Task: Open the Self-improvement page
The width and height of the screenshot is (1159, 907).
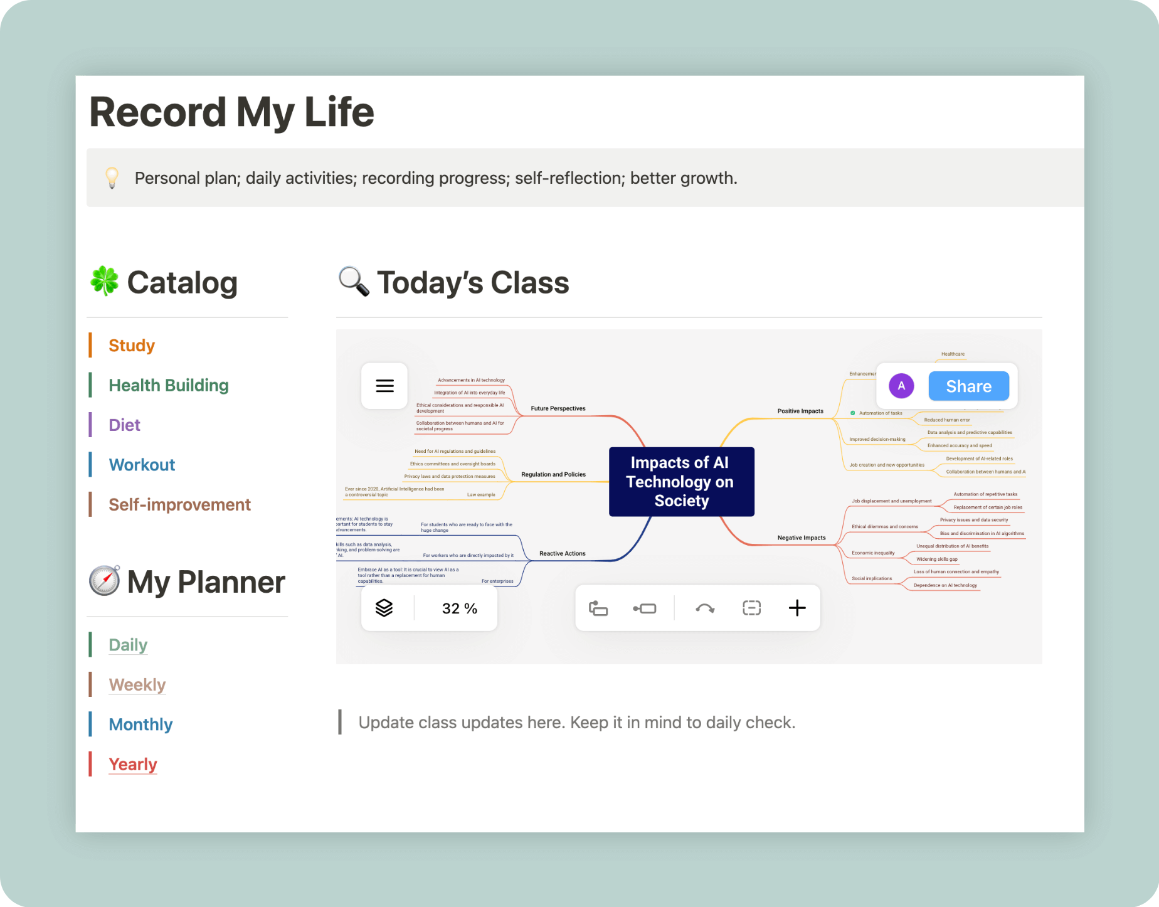Action: [179, 505]
